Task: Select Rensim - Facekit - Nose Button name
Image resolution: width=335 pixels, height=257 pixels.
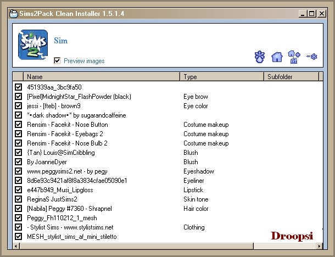Action: [x=68, y=125]
